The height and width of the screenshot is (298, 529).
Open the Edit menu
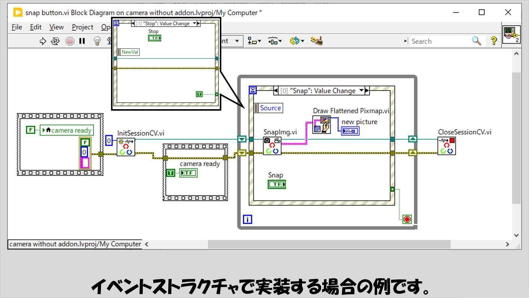click(36, 27)
